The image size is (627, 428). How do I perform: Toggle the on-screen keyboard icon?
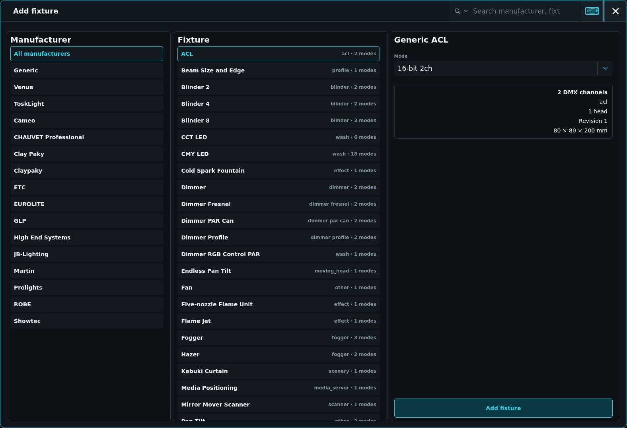[592, 11]
